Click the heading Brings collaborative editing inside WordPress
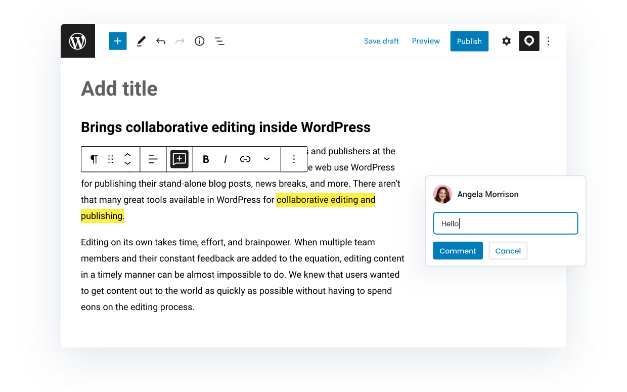 [x=226, y=127]
